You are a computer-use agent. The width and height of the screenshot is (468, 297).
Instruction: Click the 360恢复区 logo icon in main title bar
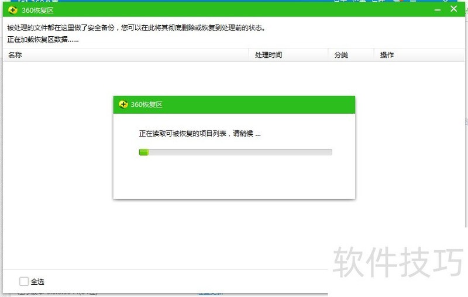point(12,11)
